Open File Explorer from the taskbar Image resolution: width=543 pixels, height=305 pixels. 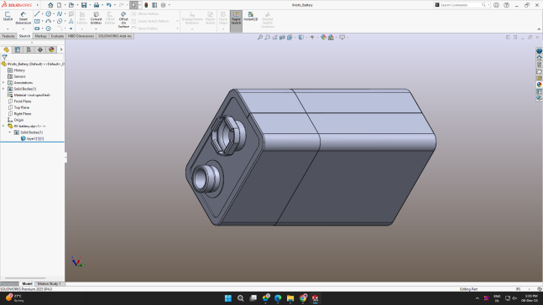coord(290,298)
